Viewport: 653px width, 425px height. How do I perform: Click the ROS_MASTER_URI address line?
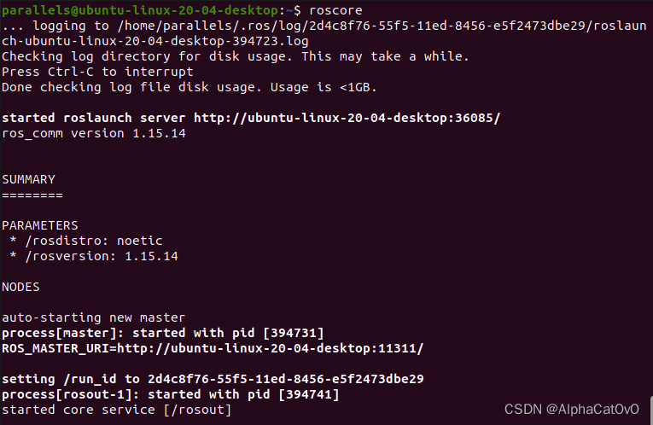click(213, 348)
